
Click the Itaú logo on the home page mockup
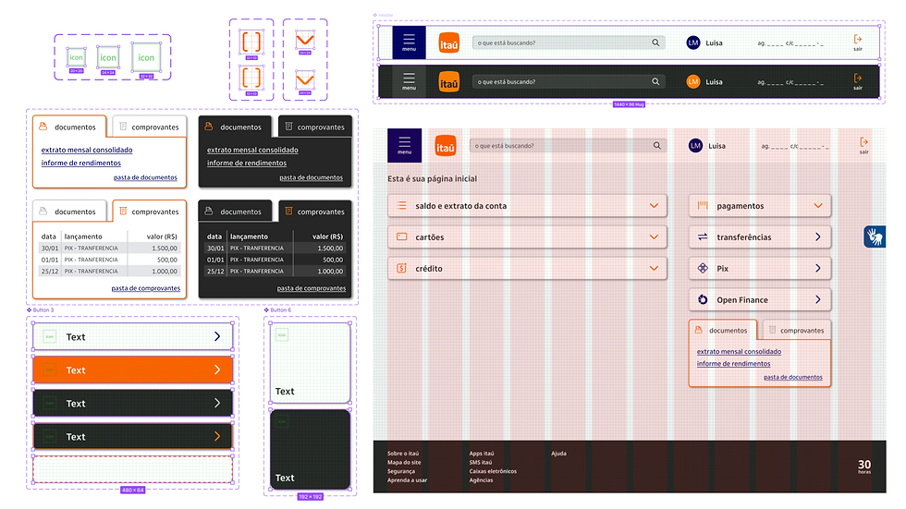(x=446, y=147)
